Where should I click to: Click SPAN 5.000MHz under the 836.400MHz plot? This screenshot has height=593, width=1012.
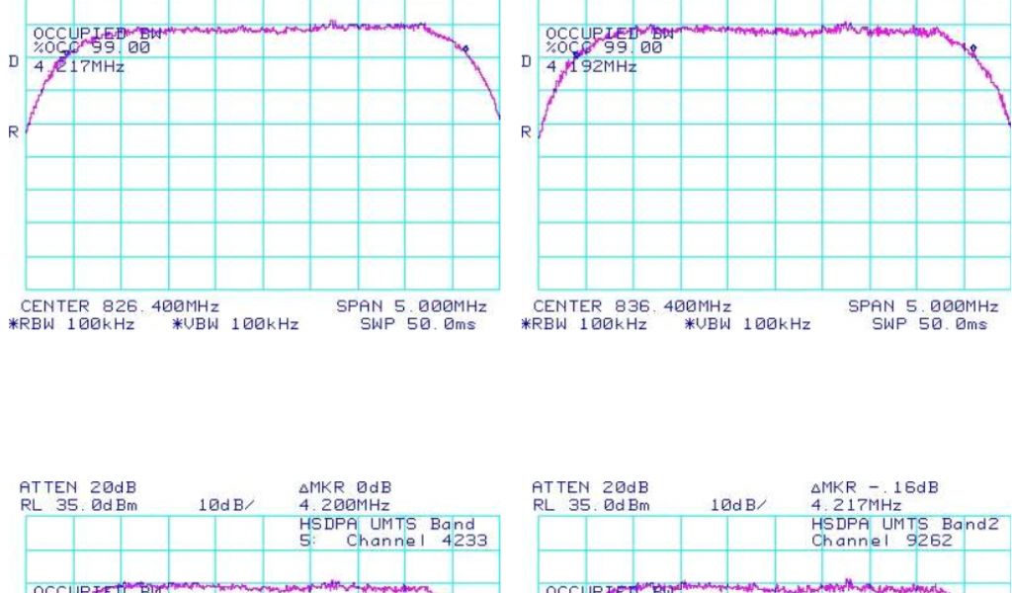[923, 307]
